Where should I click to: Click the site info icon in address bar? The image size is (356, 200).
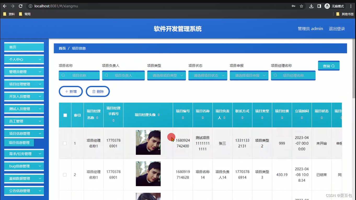pyautogui.click(x=30, y=6)
